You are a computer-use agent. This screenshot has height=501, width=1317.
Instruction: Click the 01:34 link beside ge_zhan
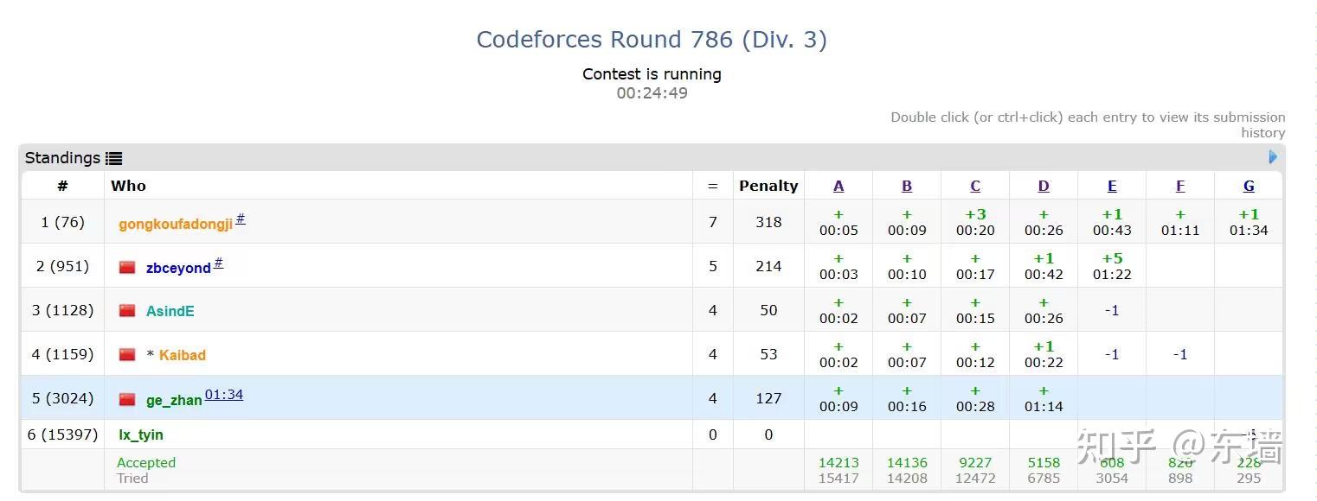coord(224,394)
